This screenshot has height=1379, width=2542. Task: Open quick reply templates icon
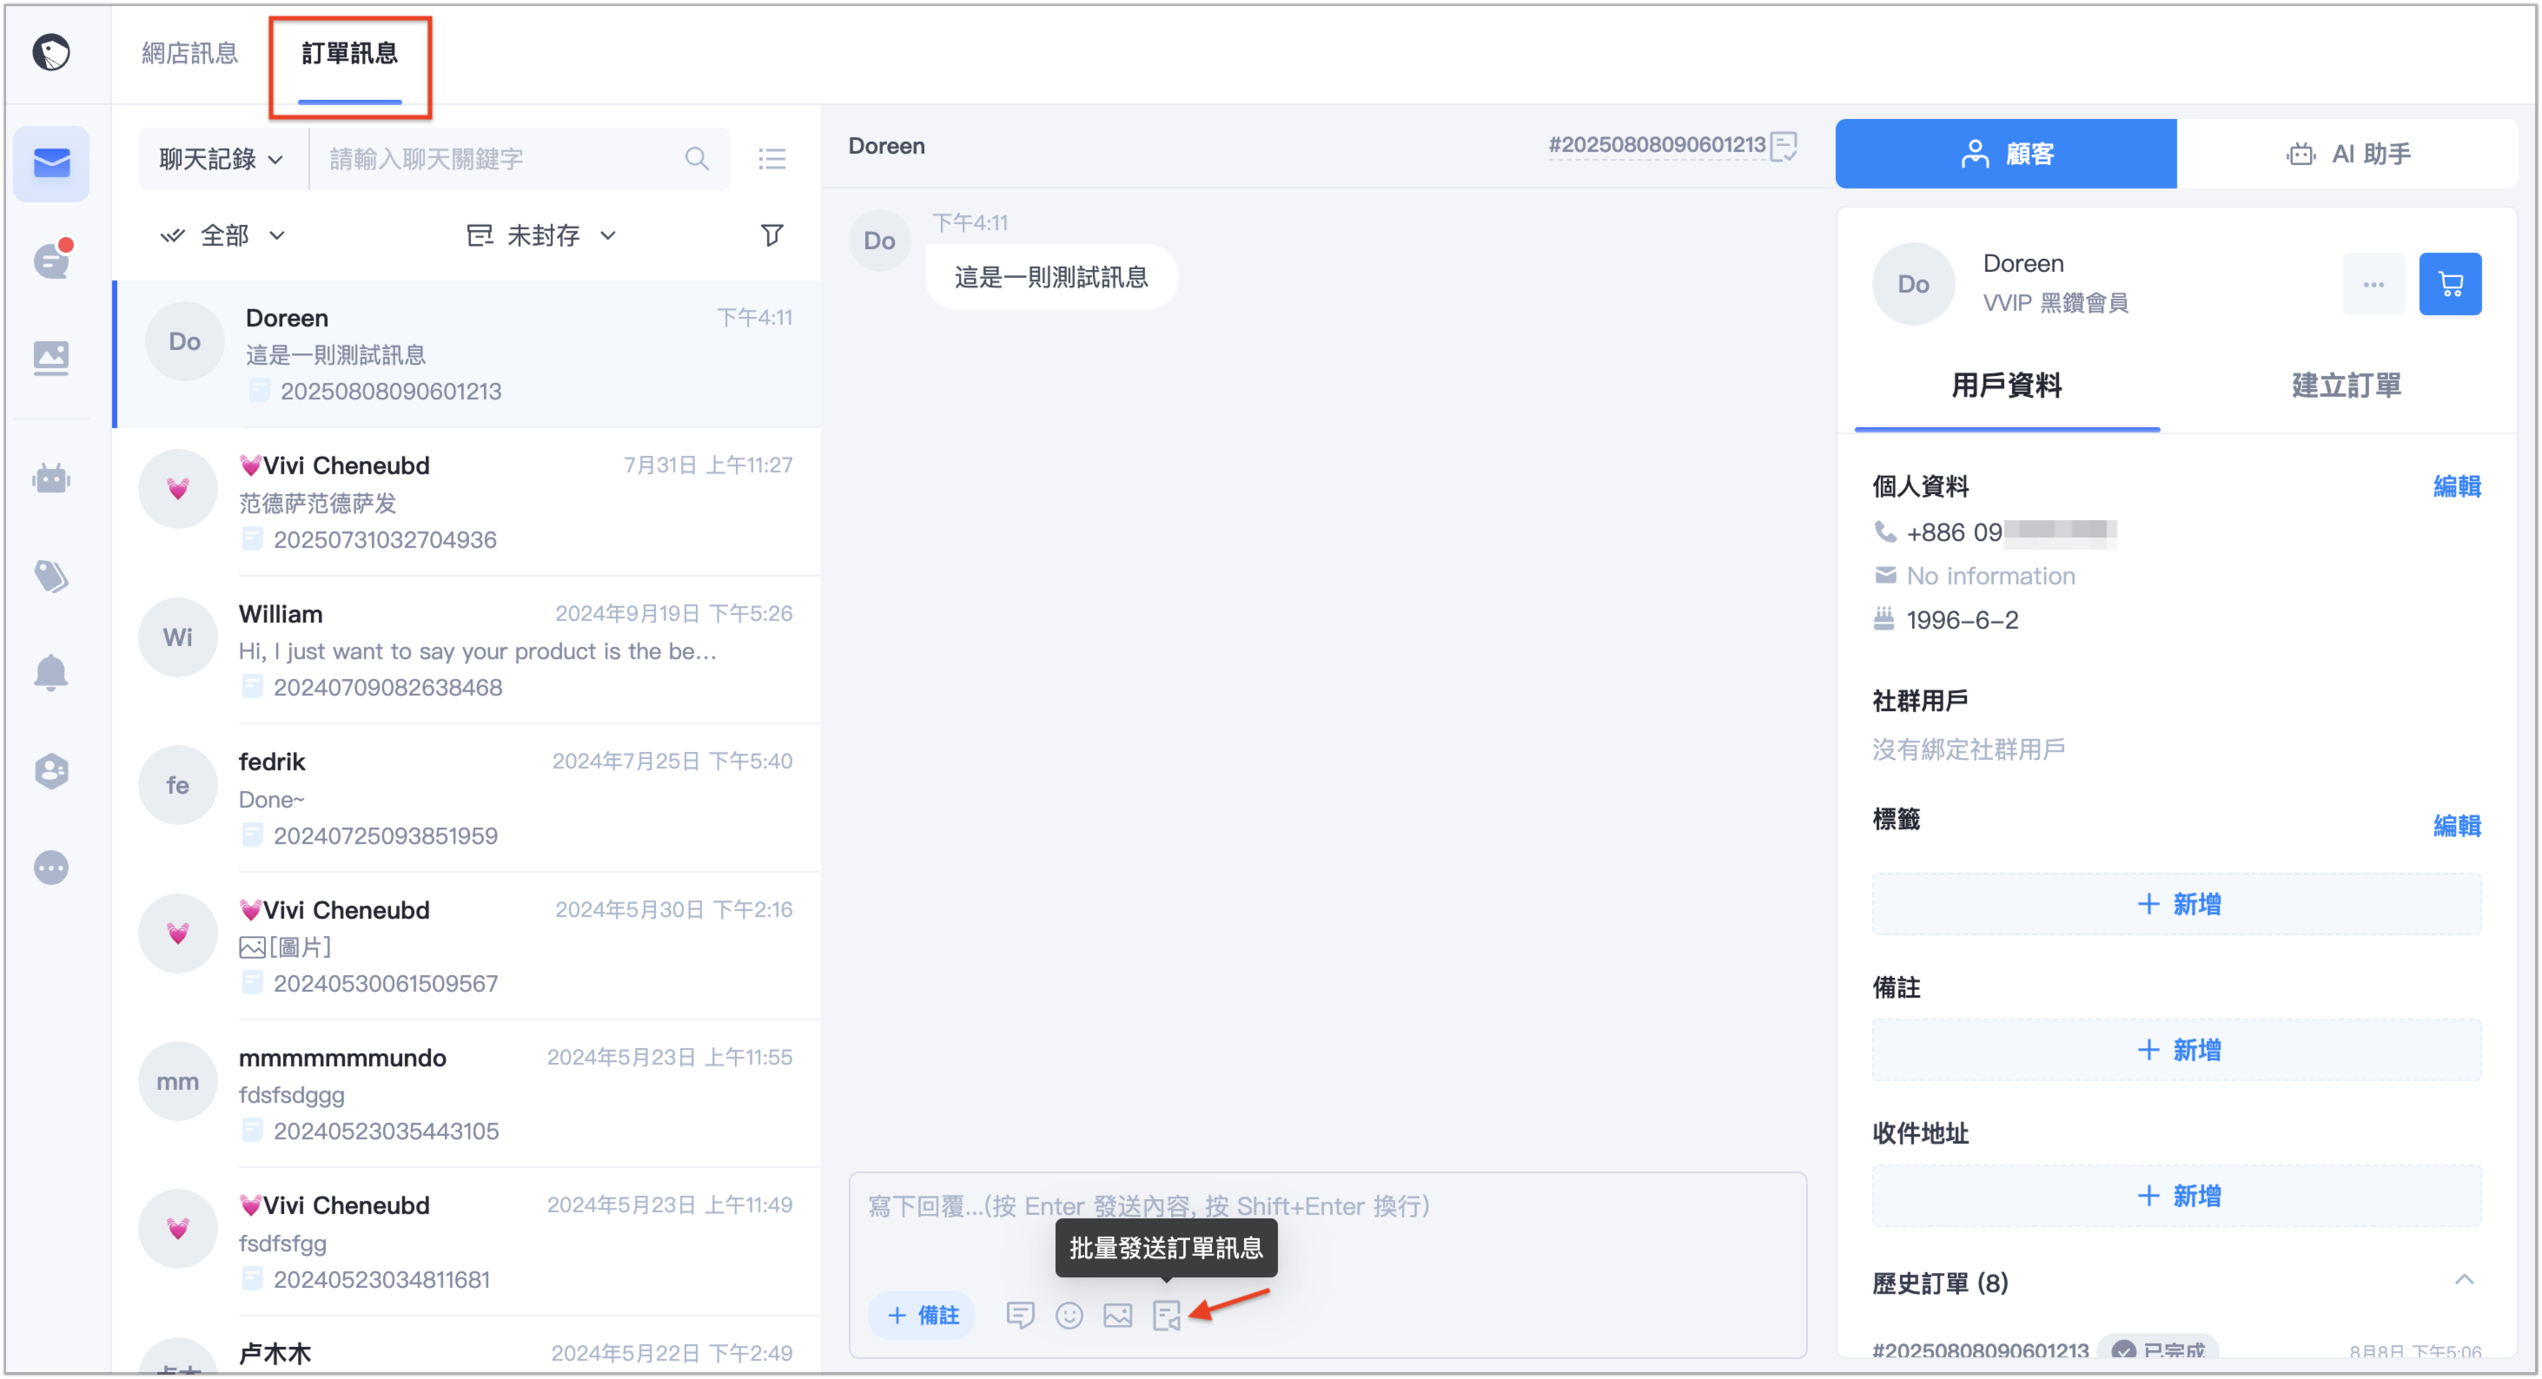pos(1019,1315)
